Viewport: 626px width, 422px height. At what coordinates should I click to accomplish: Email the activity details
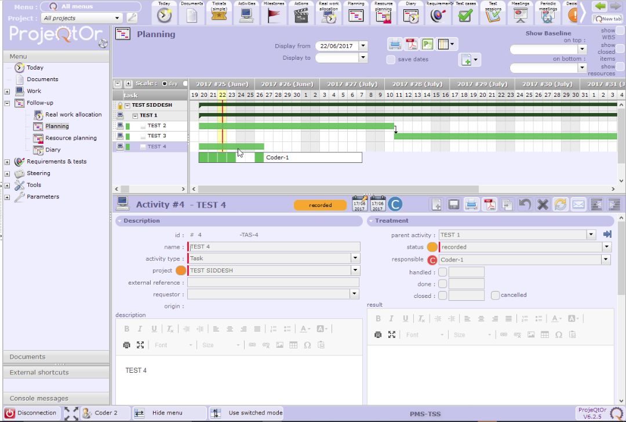[578, 204]
